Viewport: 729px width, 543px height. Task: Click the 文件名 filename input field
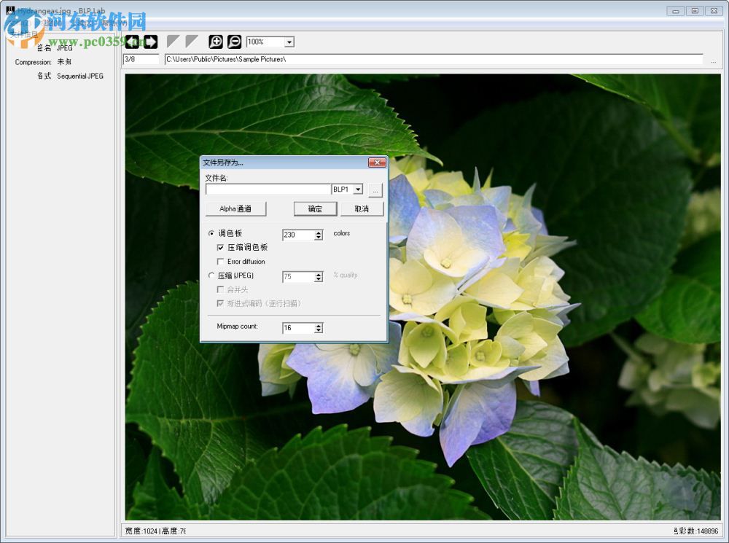pos(268,189)
